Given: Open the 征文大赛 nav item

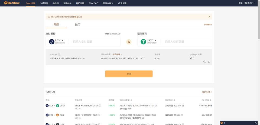Looking at the screenshot, I should [122, 3].
